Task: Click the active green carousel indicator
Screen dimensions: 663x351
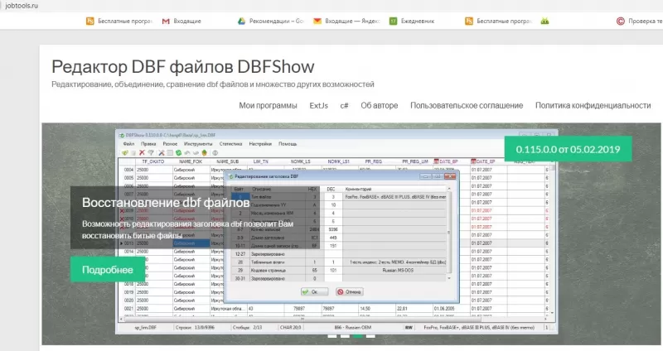Action: [358, 336]
